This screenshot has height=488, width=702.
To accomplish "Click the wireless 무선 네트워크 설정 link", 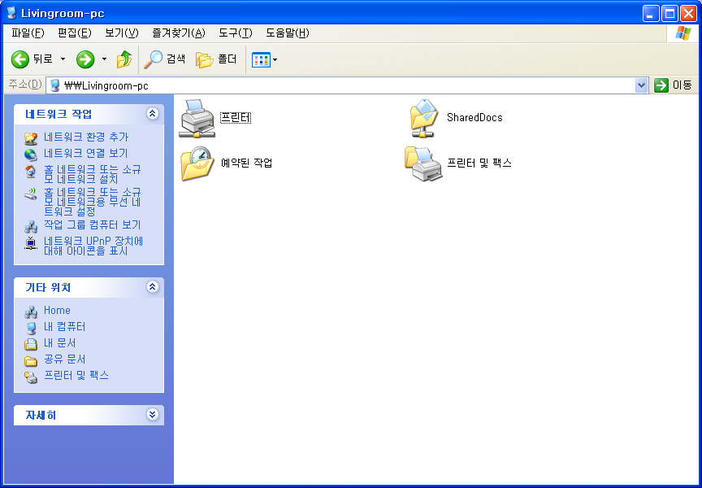I will 93,202.
